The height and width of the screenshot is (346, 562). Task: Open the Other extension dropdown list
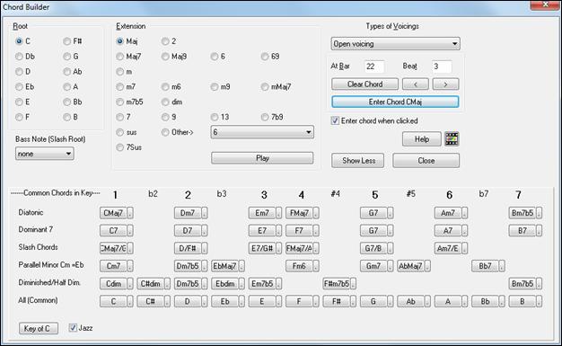click(x=262, y=132)
